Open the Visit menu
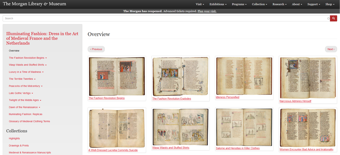The image size is (340, 155). tap(200, 4)
